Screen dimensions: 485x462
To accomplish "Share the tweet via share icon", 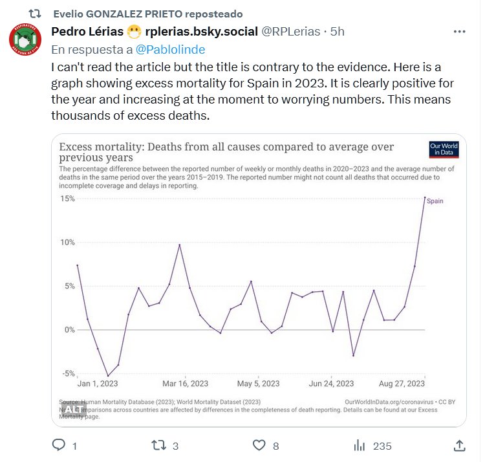I will pos(459,445).
